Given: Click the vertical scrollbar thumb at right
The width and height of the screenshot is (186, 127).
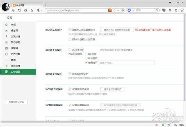Looking at the screenshot, I should [x=184, y=58].
